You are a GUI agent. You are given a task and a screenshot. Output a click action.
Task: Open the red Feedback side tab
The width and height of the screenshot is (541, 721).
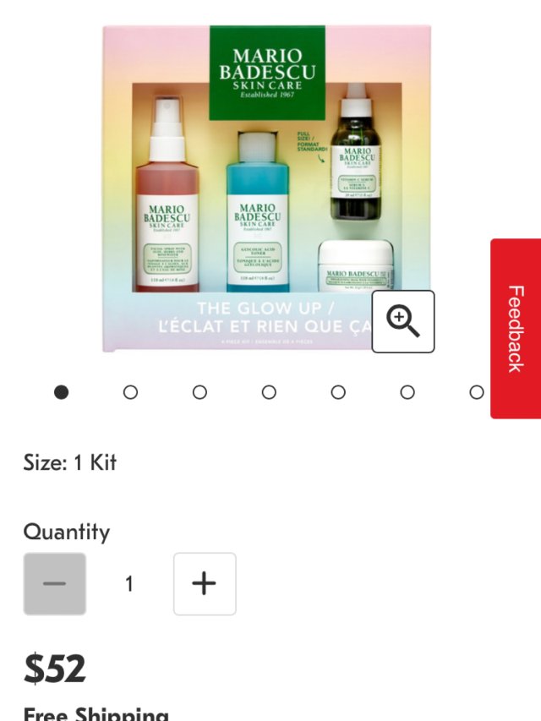click(516, 328)
